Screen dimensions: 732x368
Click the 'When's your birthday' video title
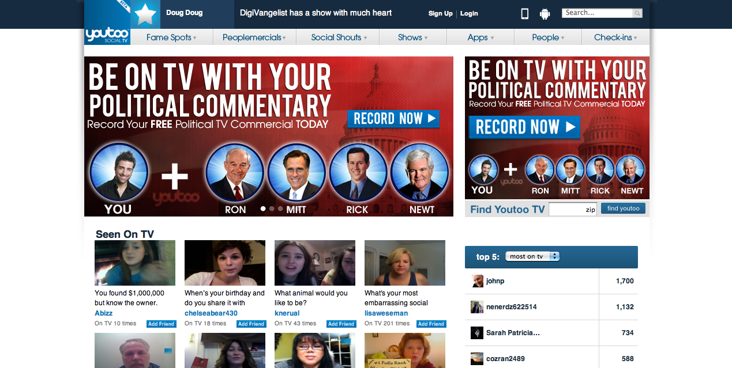[224, 298]
